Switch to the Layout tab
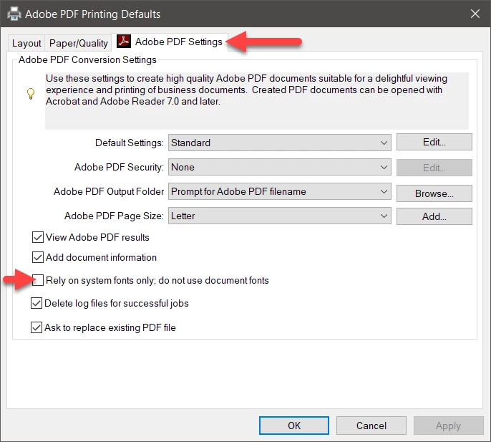491x442 pixels. point(26,43)
